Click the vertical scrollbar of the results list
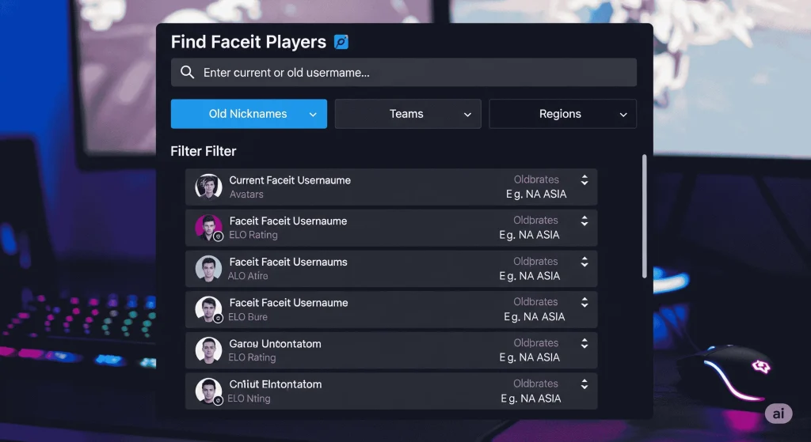Image resolution: width=811 pixels, height=442 pixels. tap(645, 216)
